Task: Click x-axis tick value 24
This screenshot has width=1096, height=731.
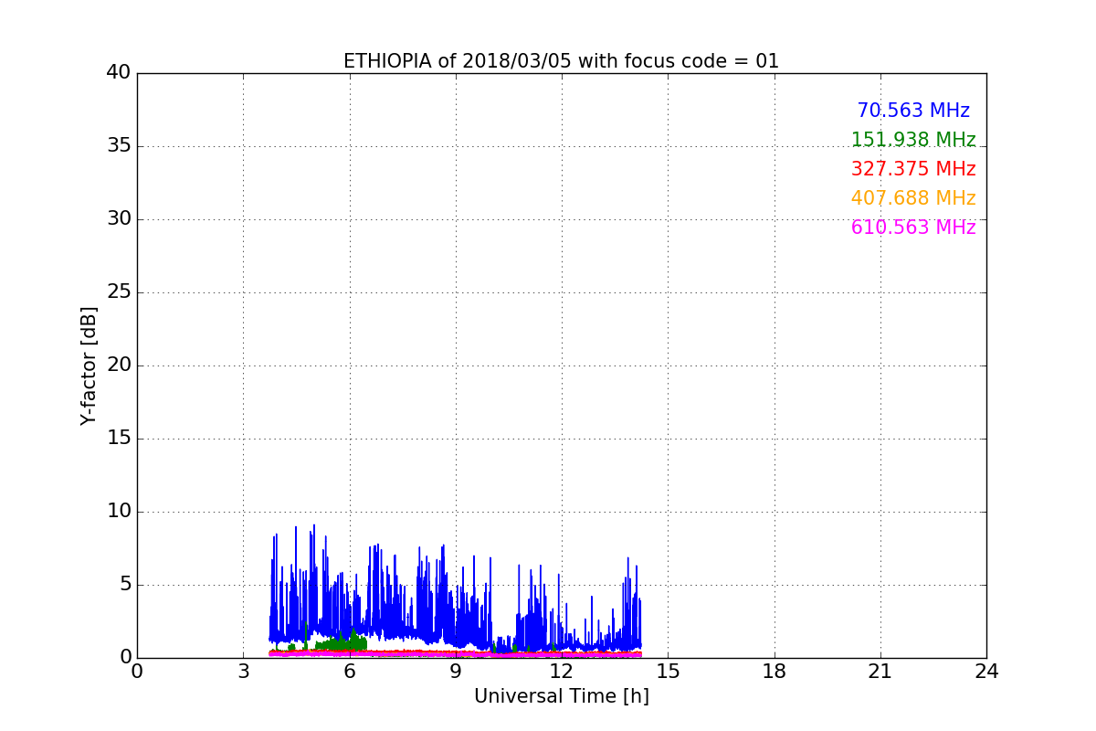Action: pyautogui.click(x=986, y=672)
